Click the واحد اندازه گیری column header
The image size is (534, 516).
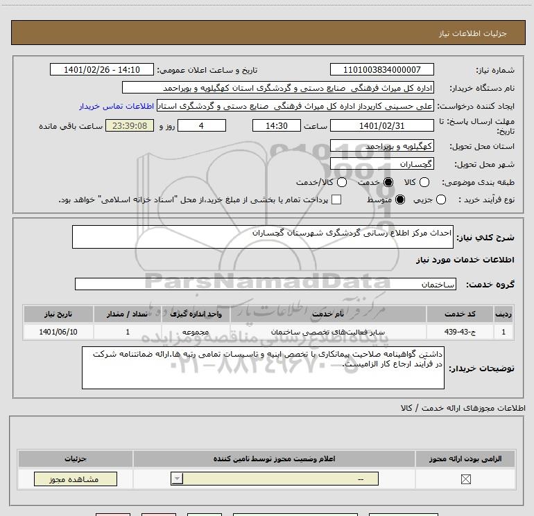[x=196, y=314]
